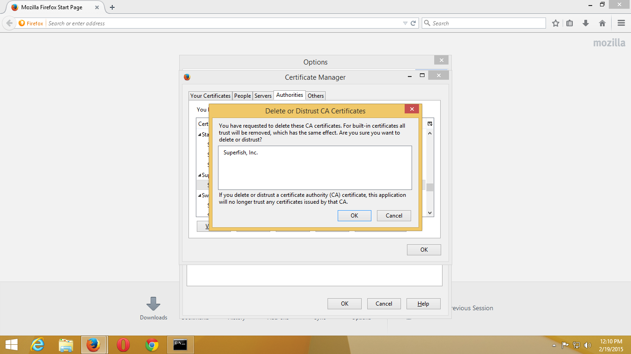
Task: Select the Superfish, Inc. entry in the list
Action: pyautogui.click(x=240, y=153)
